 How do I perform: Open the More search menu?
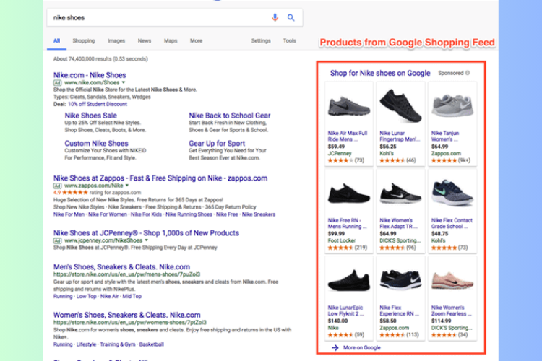[196, 40]
